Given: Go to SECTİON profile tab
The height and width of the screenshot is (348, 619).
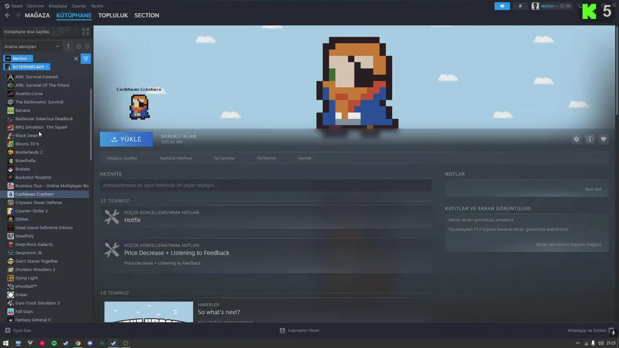Looking at the screenshot, I should 147,15.
